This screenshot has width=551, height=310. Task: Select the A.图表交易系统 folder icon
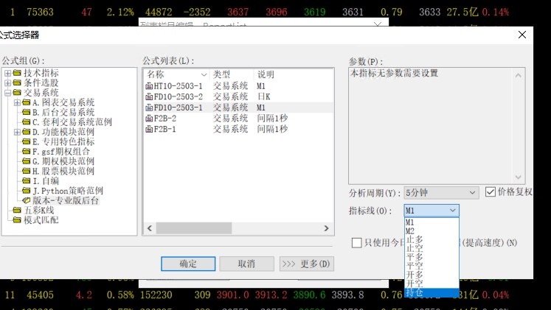[x=26, y=102]
